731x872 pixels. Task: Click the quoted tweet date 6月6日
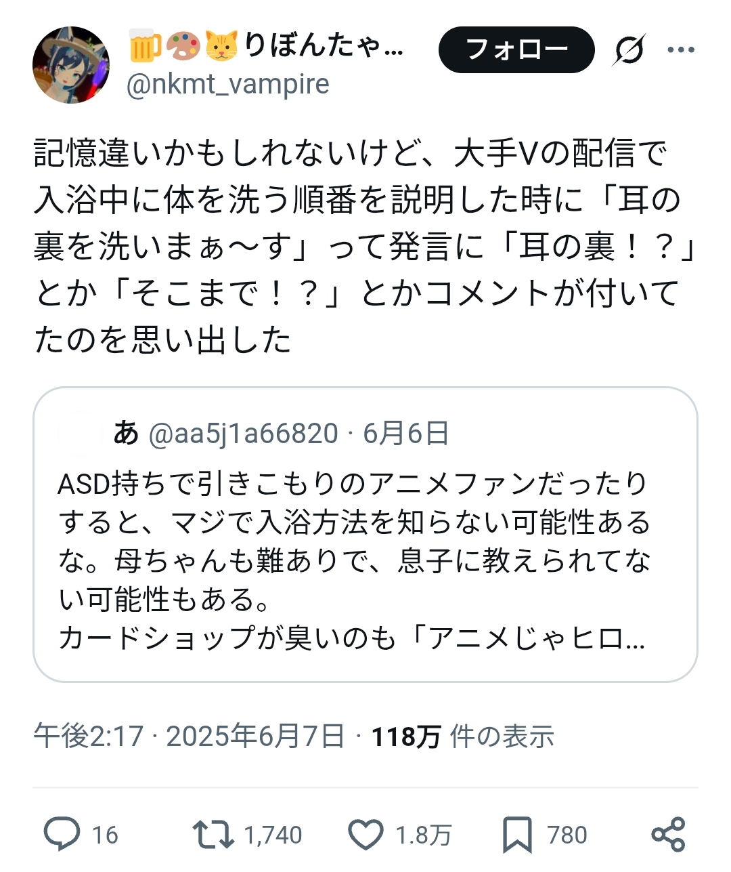406,434
